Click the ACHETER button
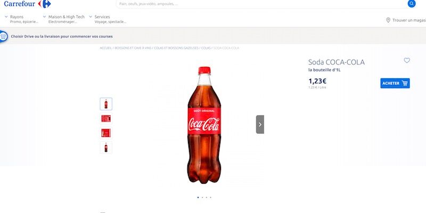426x213 pixels. pos(395,83)
